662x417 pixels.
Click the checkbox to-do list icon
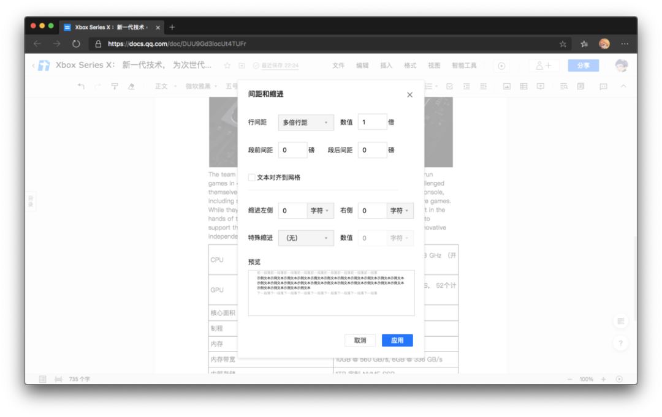(450, 86)
